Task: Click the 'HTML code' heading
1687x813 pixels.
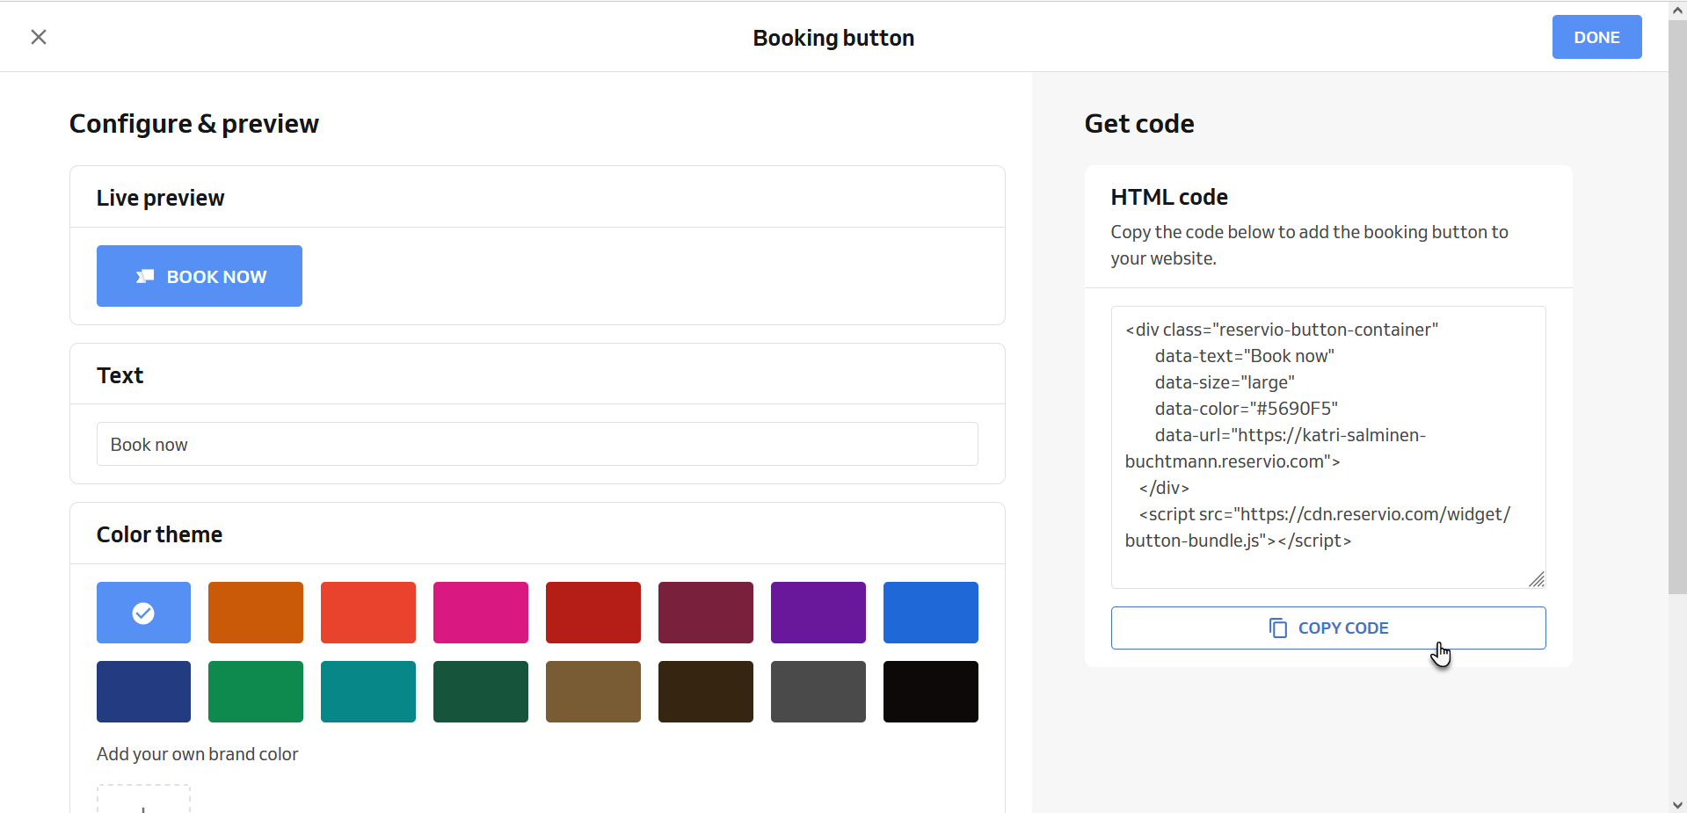Action: click(x=1169, y=197)
